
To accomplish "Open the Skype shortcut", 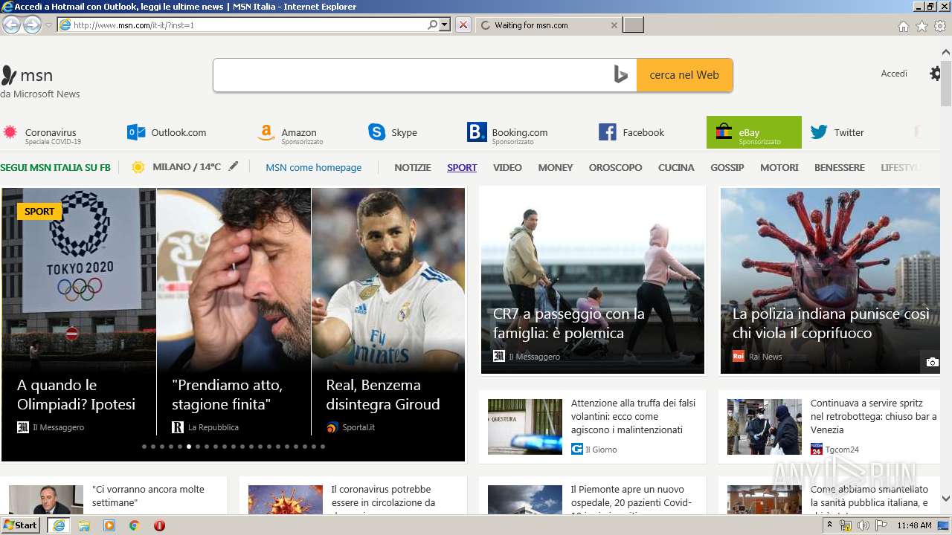I will pyautogui.click(x=393, y=133).
